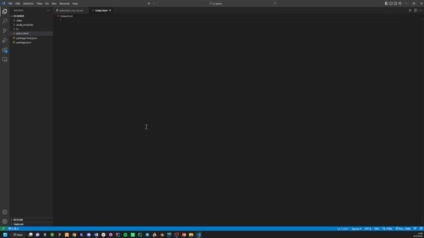The width and height of the screenshot is (424, 238).
Task: Click the UTF-8 encoding indicator
Action: click(x=368, y=229)
